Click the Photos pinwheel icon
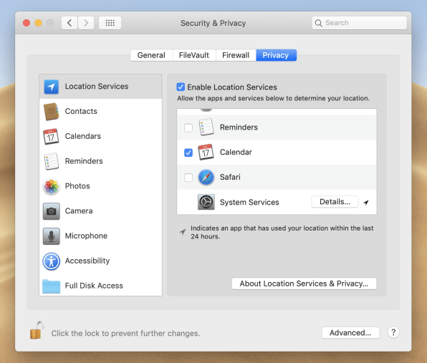427x363 pixels. 51,186
